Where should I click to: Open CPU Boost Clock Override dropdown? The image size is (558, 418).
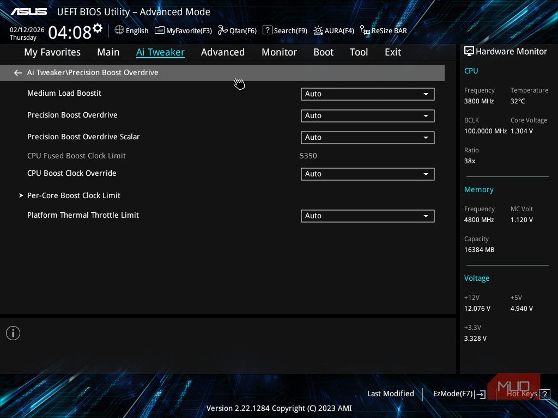(368, 174)
